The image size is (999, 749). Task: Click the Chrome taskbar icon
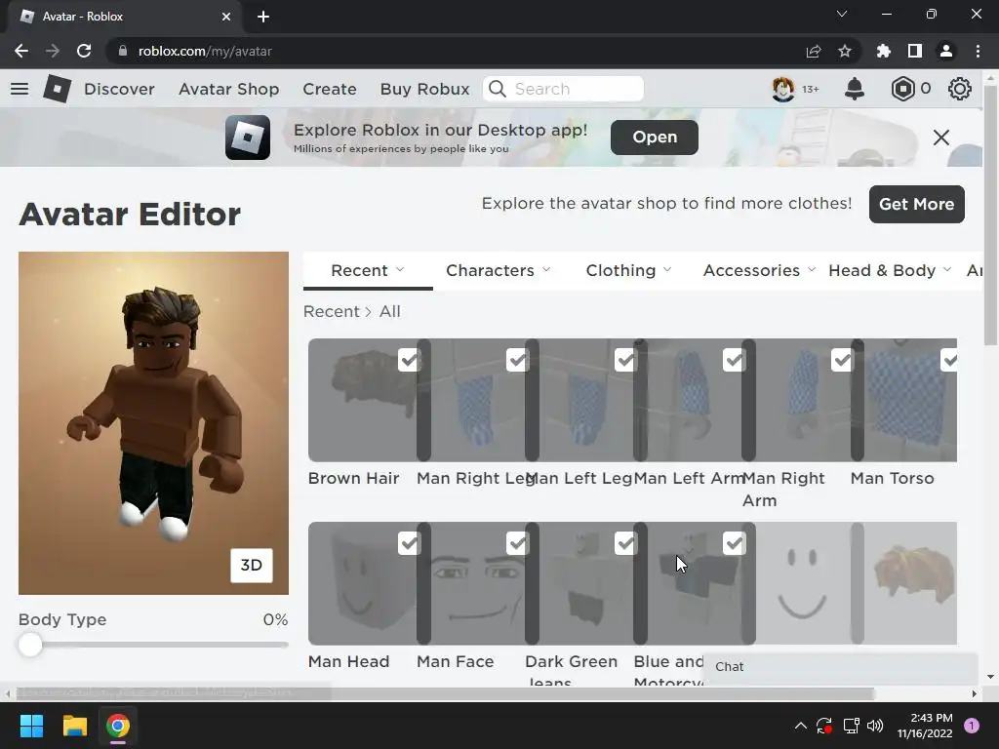(x=118, y=726)
